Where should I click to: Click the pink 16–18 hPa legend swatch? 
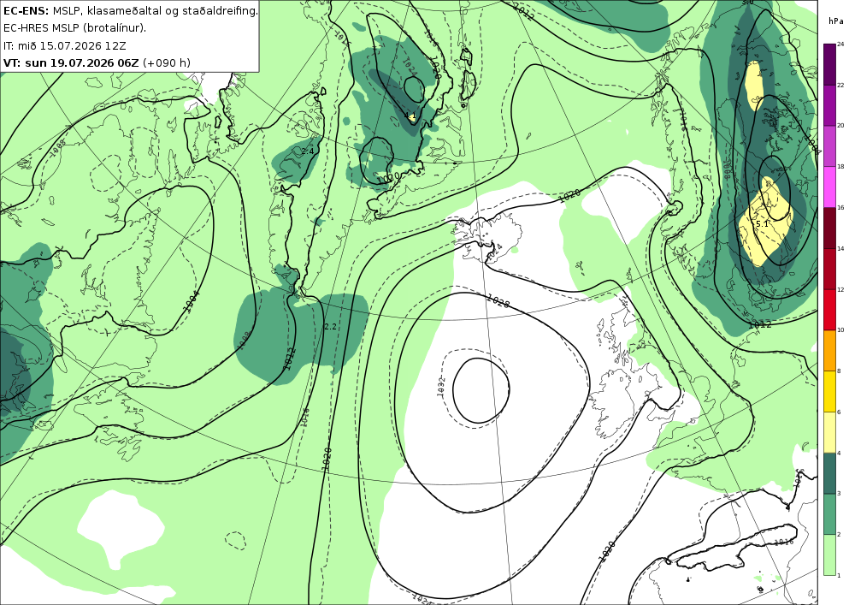829,187
